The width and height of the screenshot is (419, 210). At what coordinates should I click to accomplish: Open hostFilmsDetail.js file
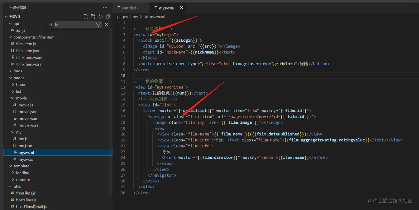tap(31, 207)
